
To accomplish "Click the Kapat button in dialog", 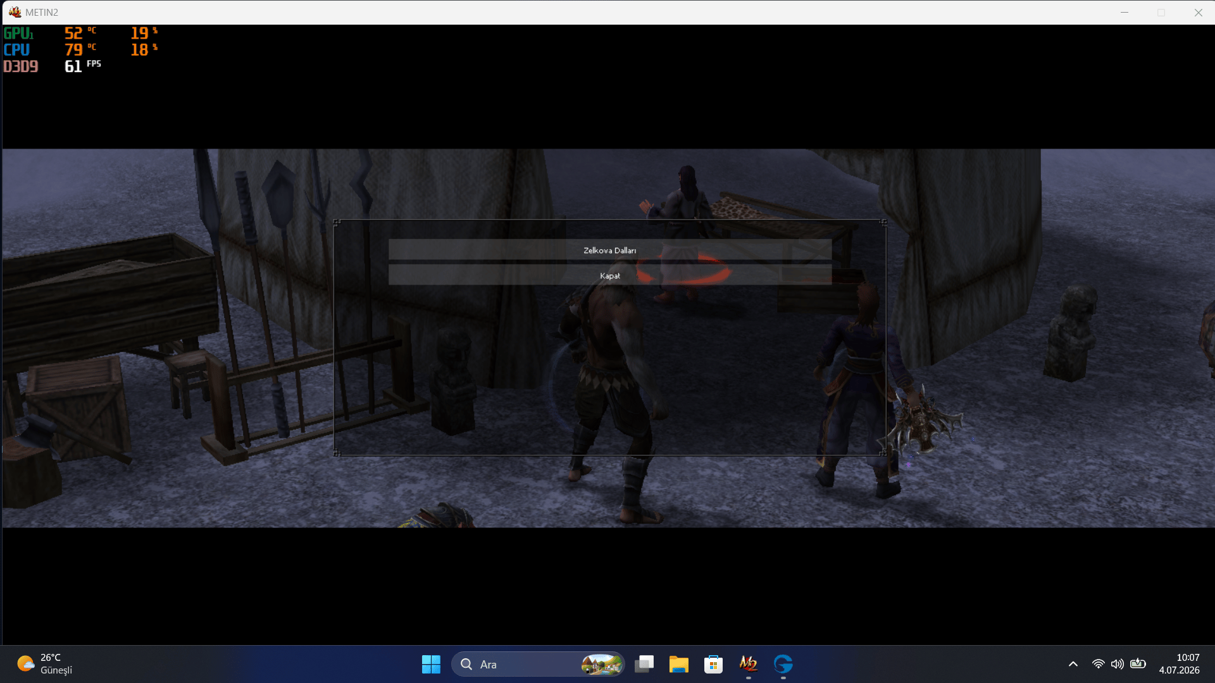I will point(609,275).
